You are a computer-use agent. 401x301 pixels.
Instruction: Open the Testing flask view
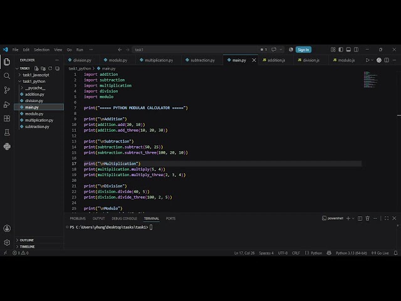(7, 132)
